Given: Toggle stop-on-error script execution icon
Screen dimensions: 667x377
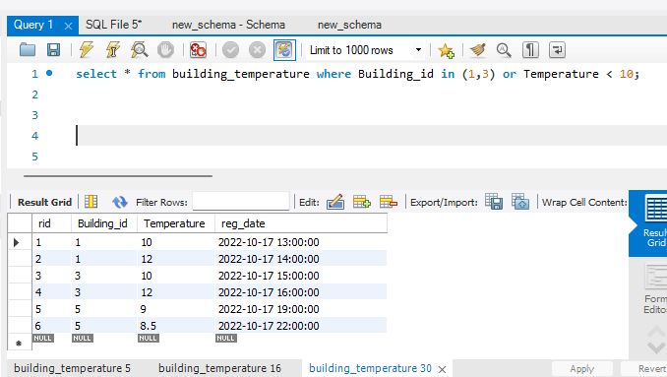Looking at the screenshot, I should (x=198, y=50).
